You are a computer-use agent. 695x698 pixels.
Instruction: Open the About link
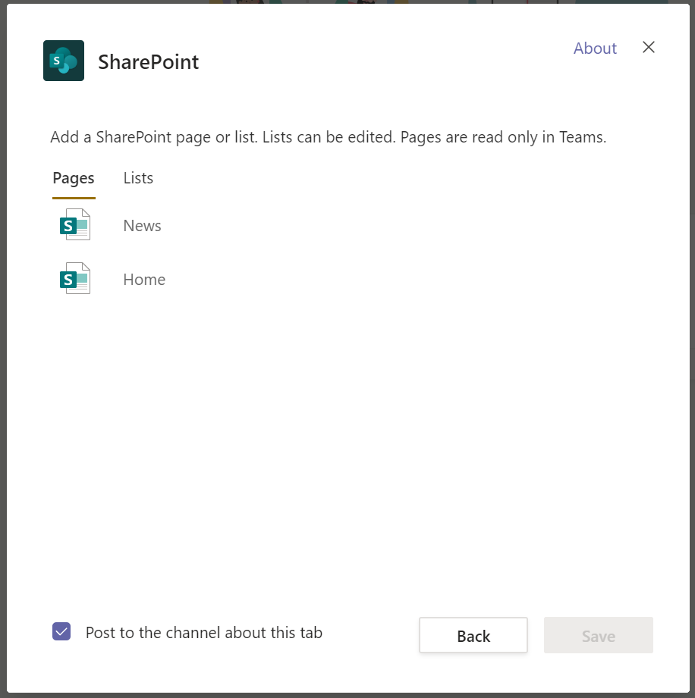595,48
